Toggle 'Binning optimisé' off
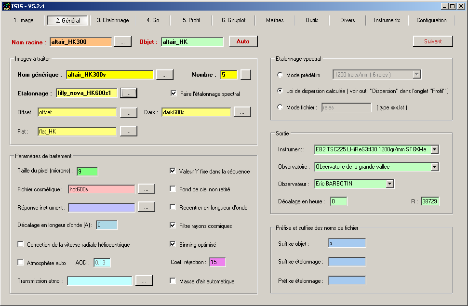 pos(173,244)
